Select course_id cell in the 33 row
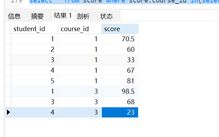Image resolution: width=219 pixels, height=137 pixels. pos(80,60)
